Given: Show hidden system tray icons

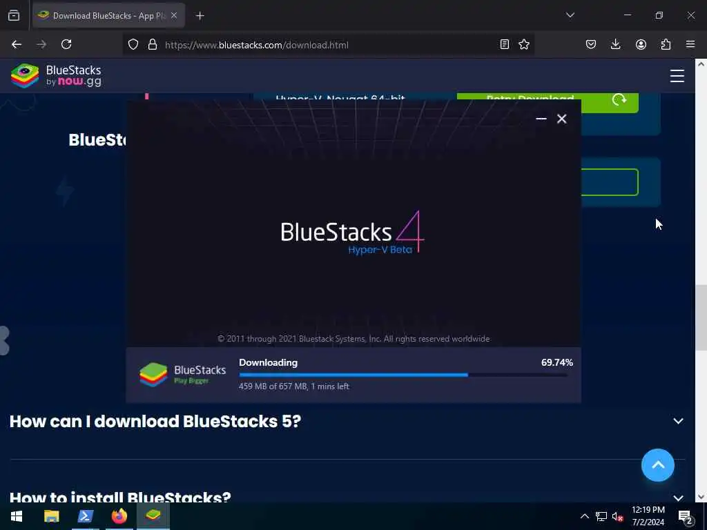Looking at the screenshot, I should pos(584,516).
